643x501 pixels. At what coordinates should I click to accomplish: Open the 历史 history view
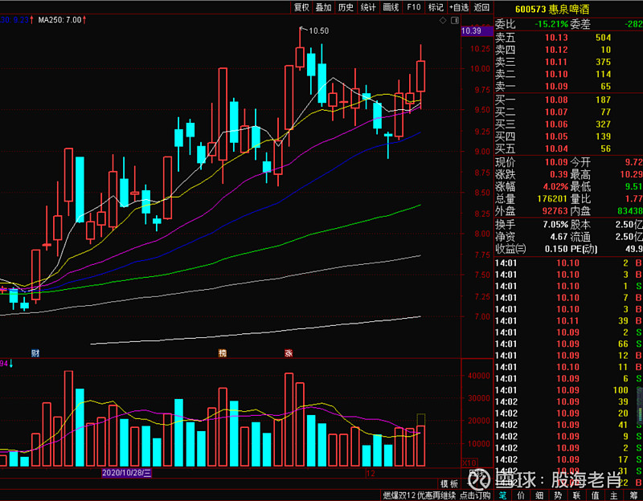coord(346,7)
